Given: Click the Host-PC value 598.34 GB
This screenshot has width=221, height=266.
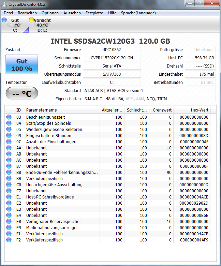Looking at the screenshot, I should coord(200,58).
